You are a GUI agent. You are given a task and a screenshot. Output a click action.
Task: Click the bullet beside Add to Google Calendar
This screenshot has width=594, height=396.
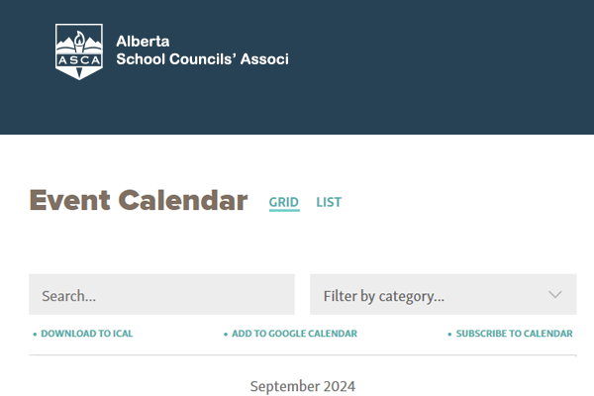point(226,335)
